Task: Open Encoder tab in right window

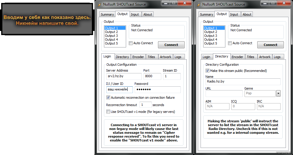Action: tap(237, 57)
